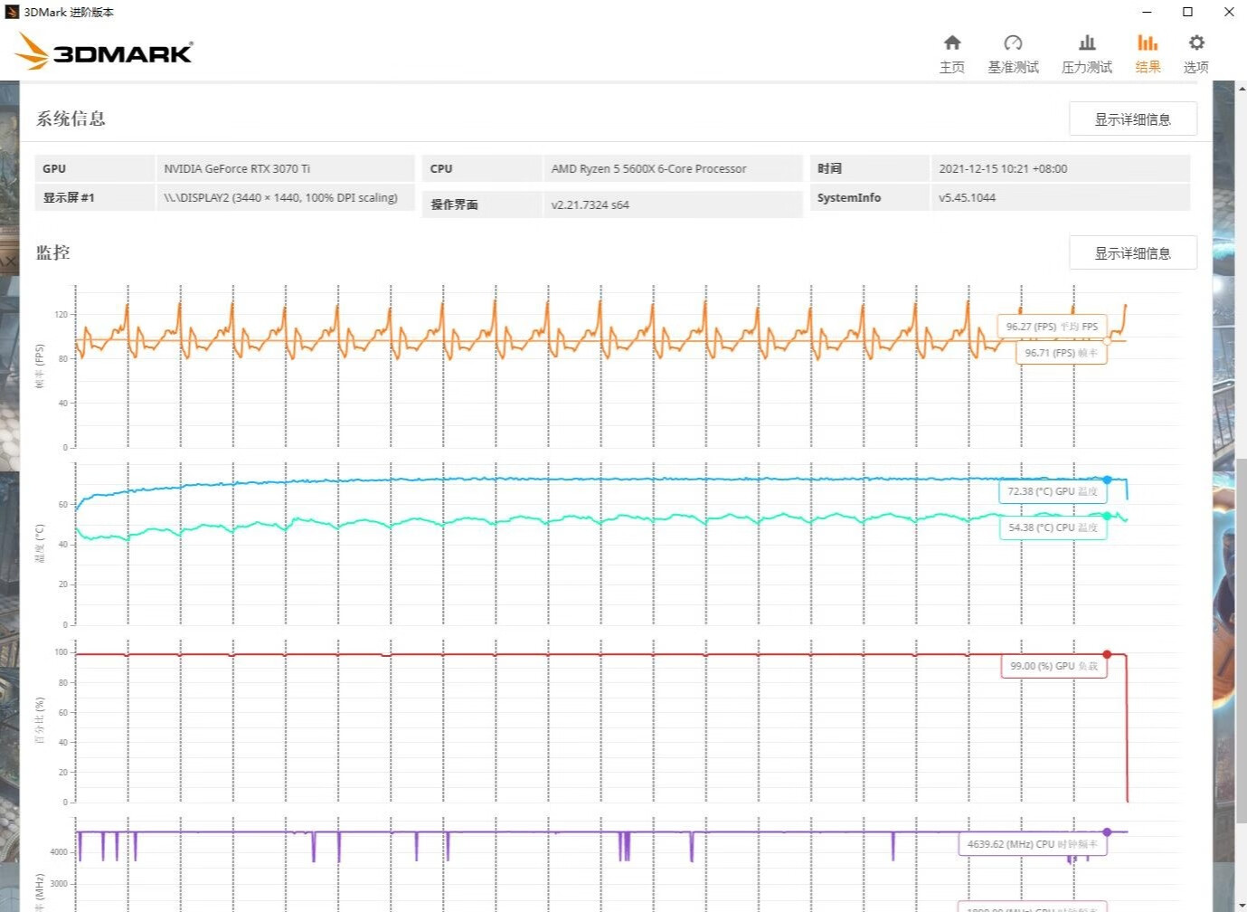Image resolution: width=1247 pixels, height=912 pixels.
Task: Minimize the 3DMark window
Action: click(x=1147, y=12)
